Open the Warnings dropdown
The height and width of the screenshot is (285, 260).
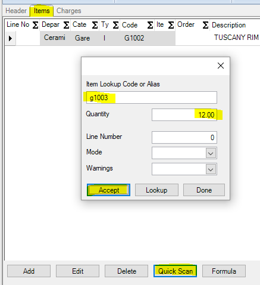(x=211, y=169)
